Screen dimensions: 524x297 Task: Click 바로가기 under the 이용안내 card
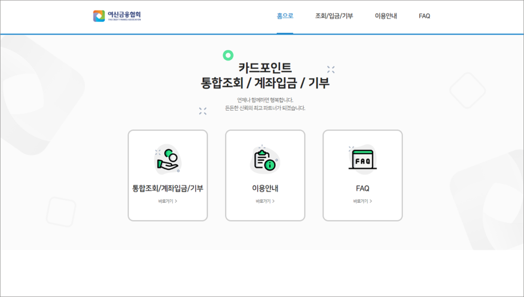pos(265,201)
